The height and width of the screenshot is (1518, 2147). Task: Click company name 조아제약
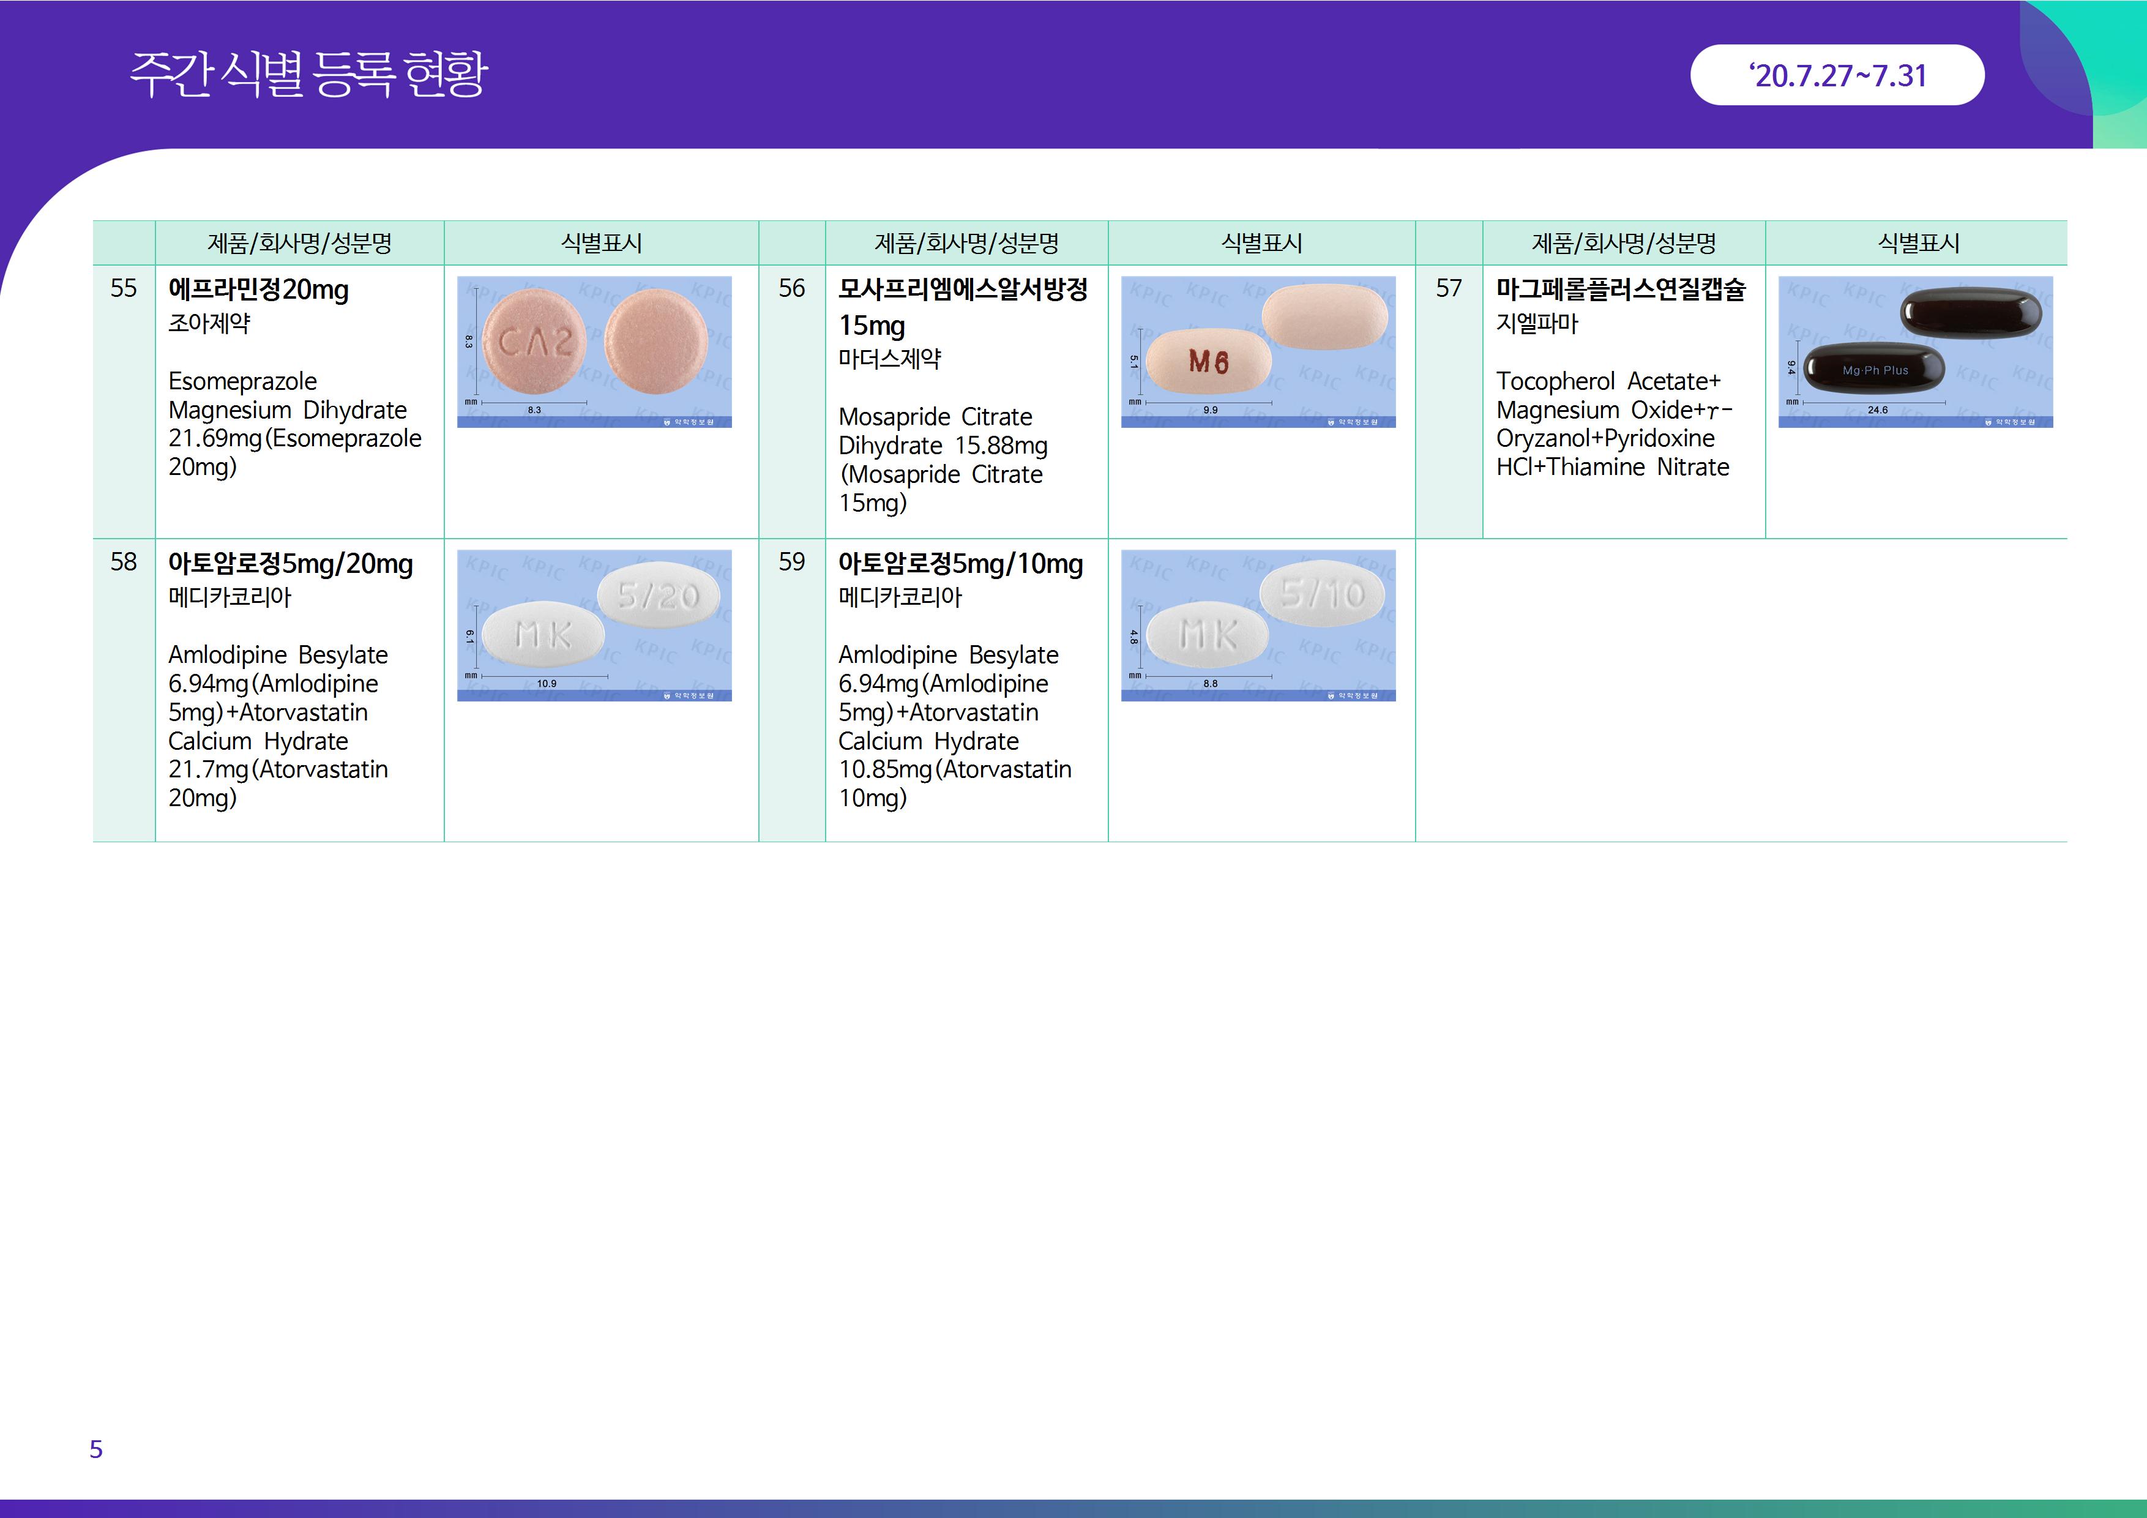[209, 324]
